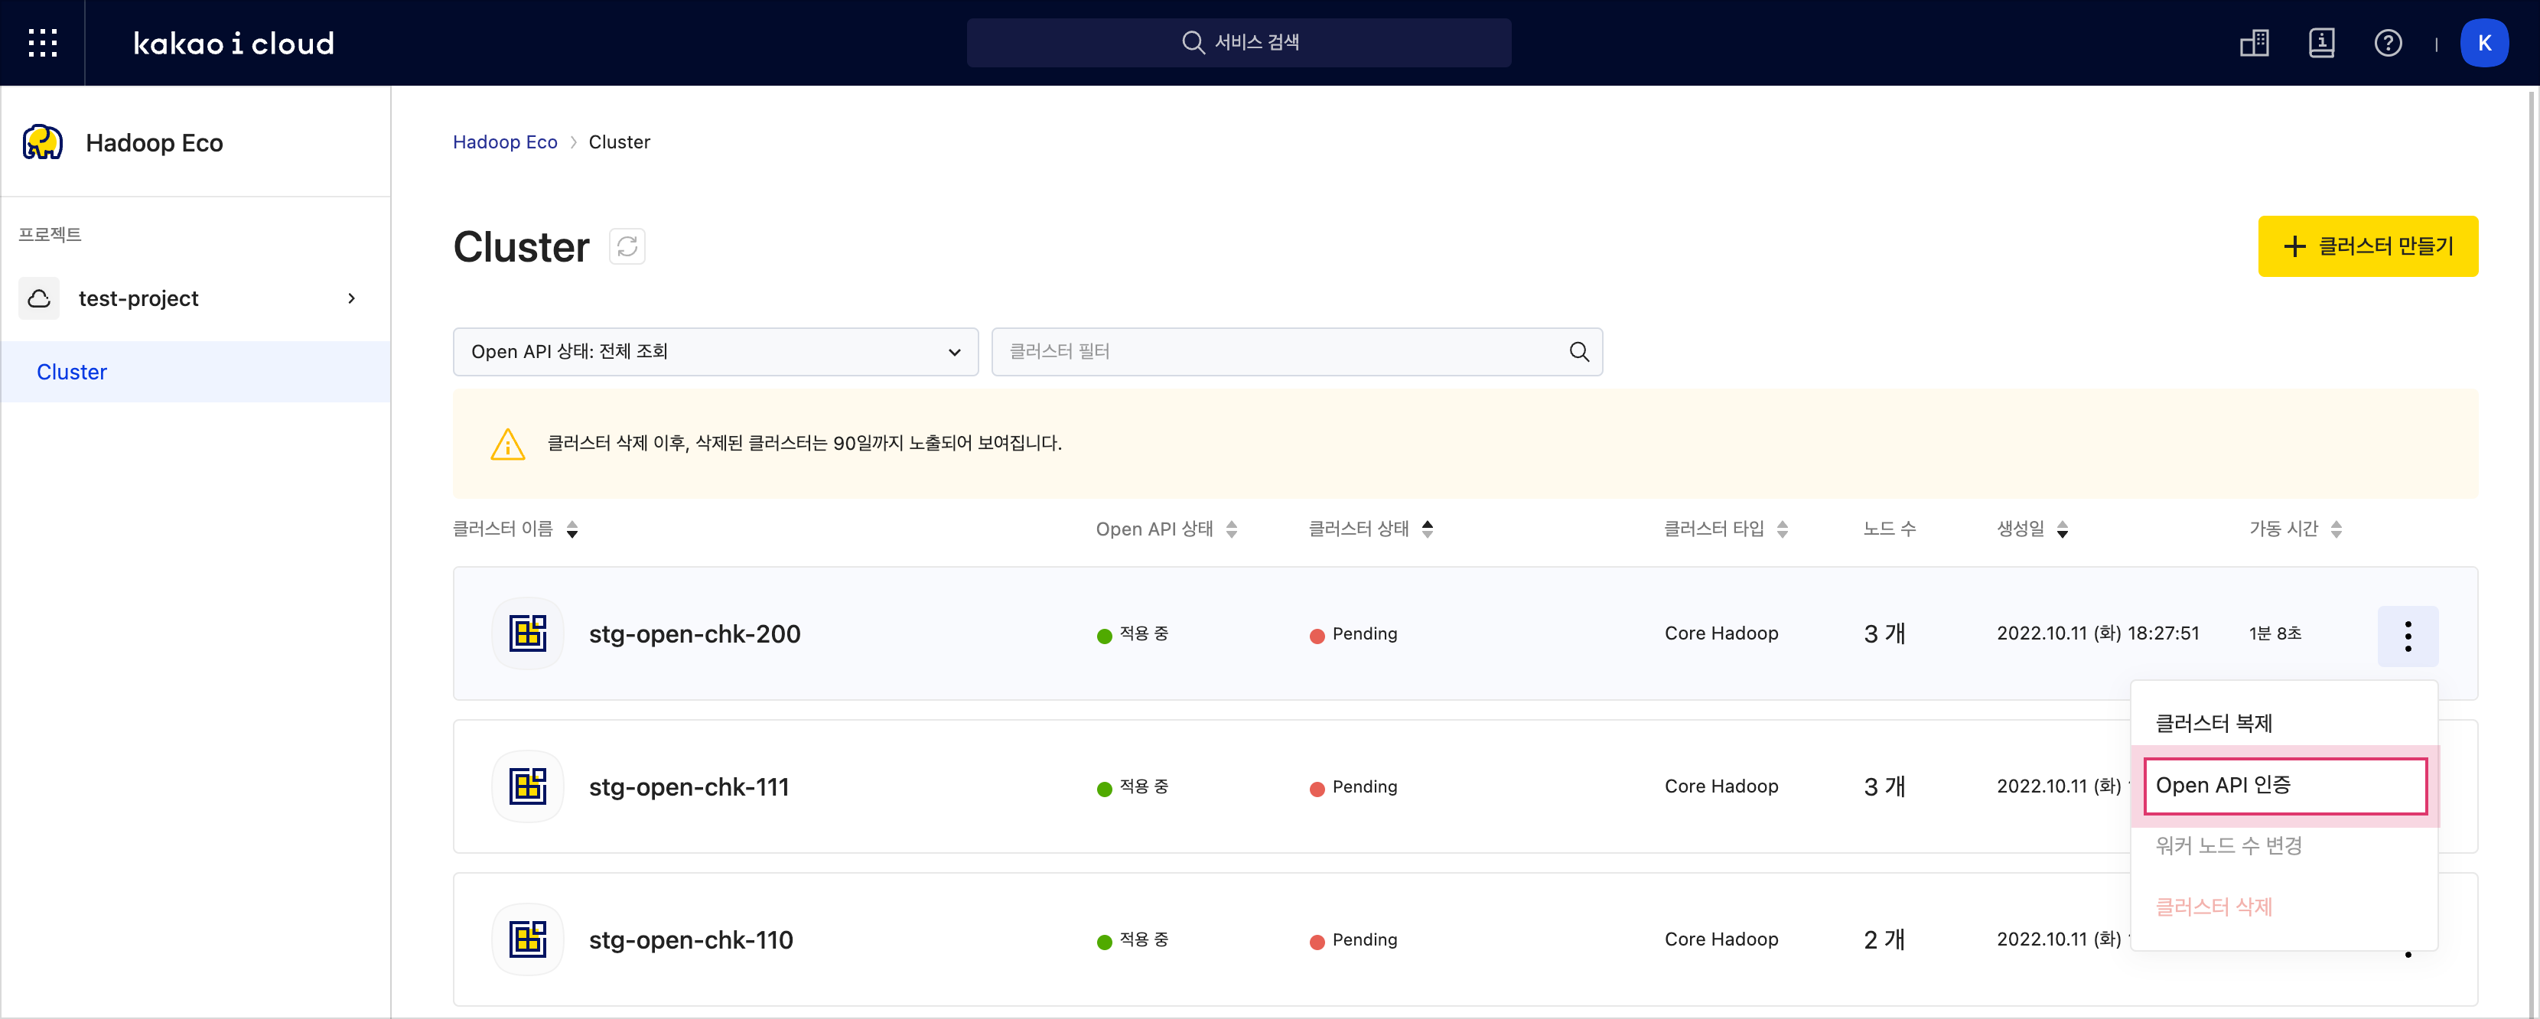
Task: Open the Open API 상태 filter dropdown
Action: point(715,352)
